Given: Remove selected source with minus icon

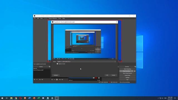Looking at the screenshot, I should tap(55, 80).
